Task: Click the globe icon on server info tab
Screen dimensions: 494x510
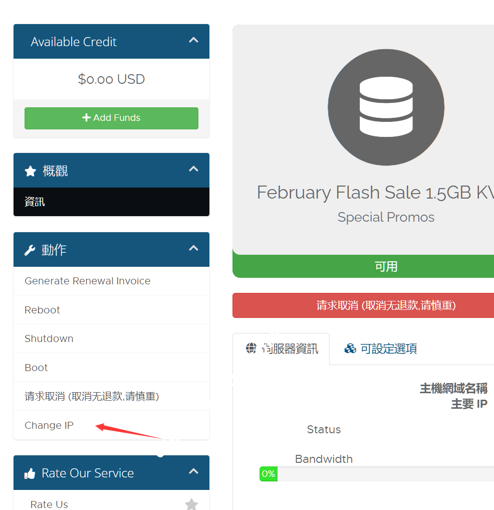Action: [251, 349]
